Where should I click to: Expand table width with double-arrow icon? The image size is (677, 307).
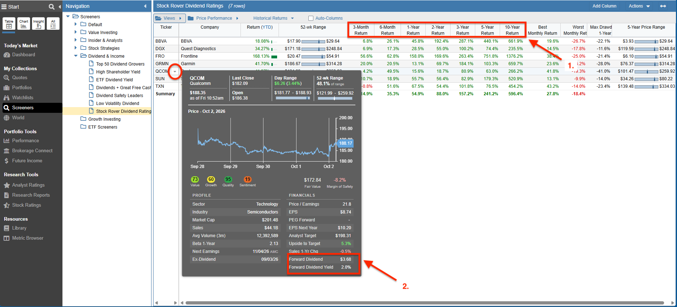663,6
